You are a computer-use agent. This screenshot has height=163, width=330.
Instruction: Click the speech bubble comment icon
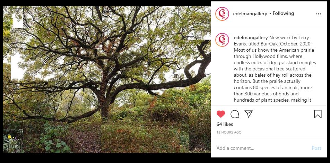point(235,114)
